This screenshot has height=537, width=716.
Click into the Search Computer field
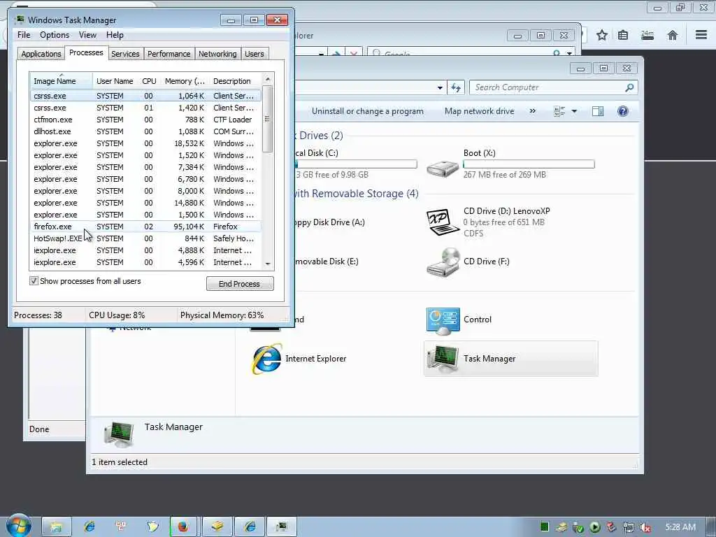pyautogui.click(x=548, y=87)
